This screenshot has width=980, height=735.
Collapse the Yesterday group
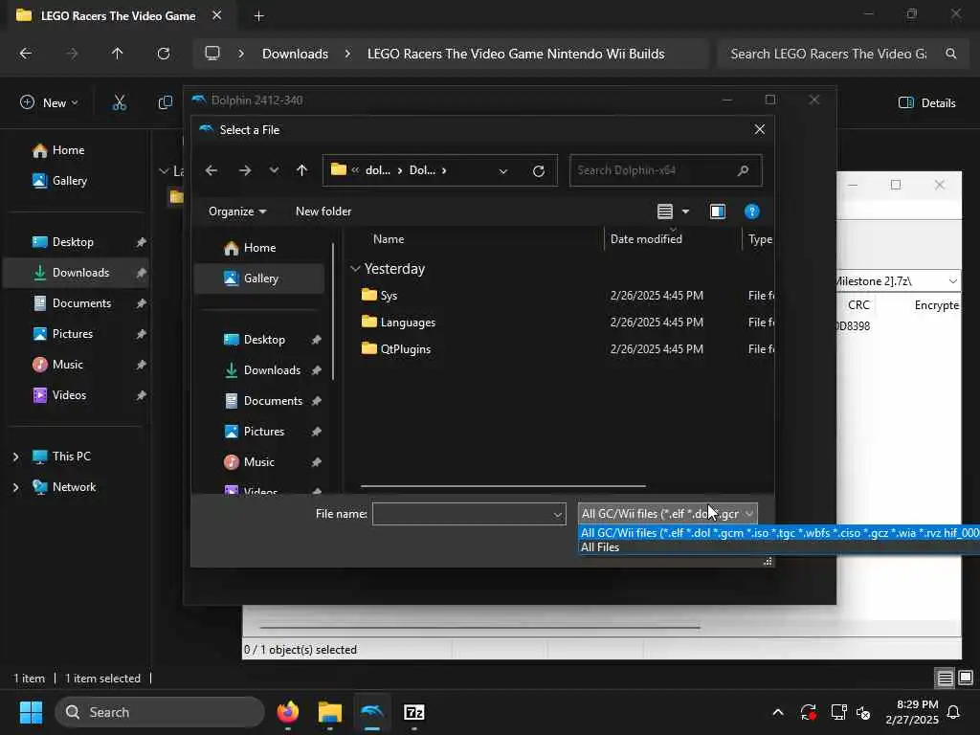click(355, 269)
